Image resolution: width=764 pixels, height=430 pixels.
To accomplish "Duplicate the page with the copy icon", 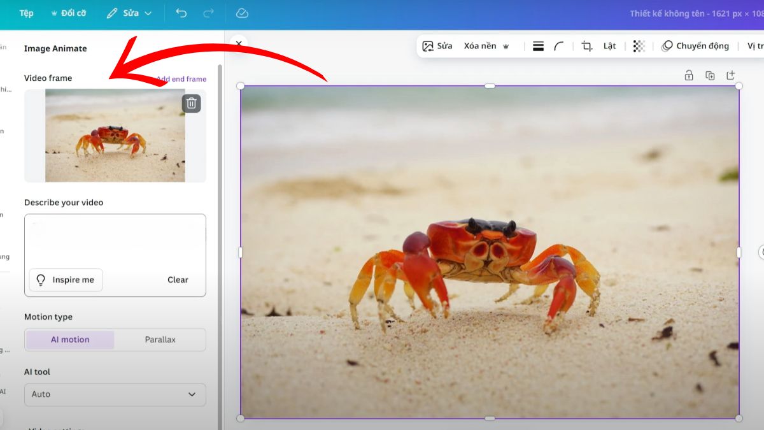I will tap(710, 76).
